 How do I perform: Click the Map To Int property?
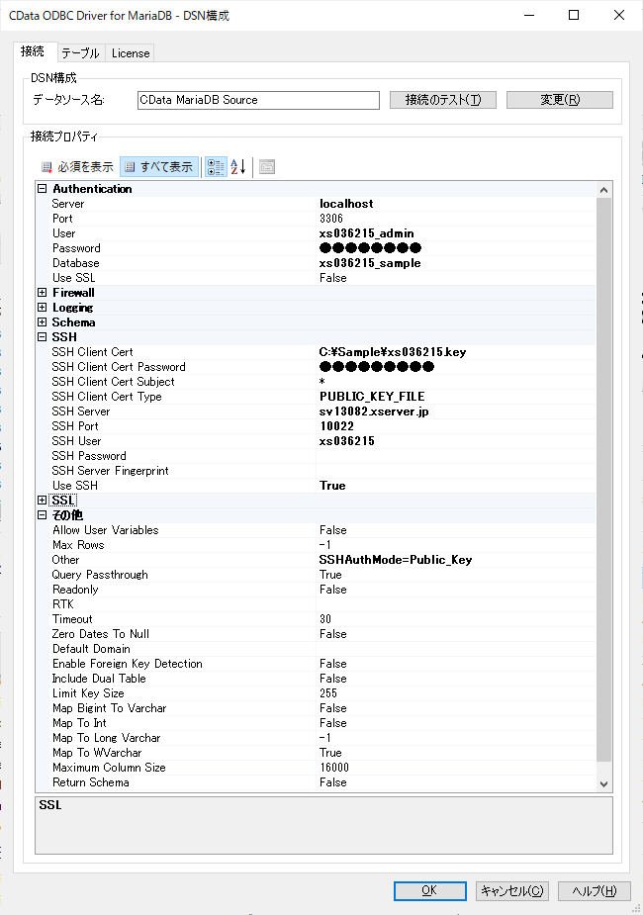click(316, 723)
